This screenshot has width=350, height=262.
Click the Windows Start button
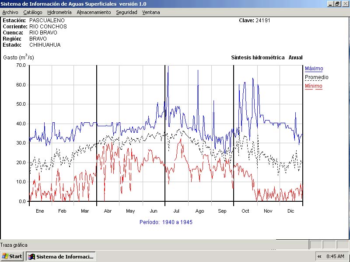[12, 256]
